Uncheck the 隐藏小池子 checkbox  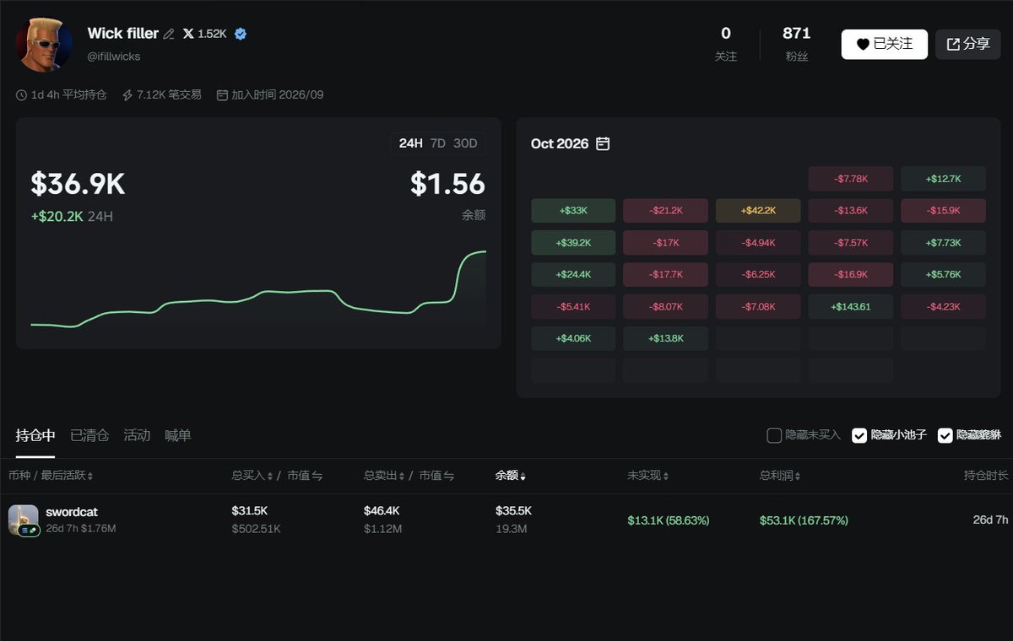[x=859, y=435]
